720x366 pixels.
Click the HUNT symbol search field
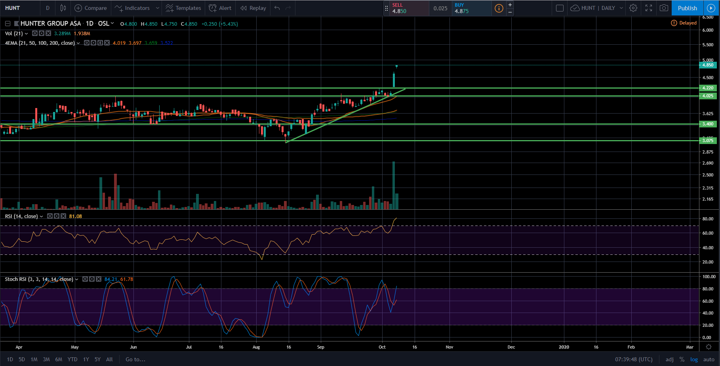coord(20,8)
